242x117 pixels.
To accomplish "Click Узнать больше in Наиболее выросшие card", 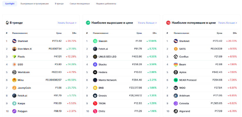I will (147, 23).
